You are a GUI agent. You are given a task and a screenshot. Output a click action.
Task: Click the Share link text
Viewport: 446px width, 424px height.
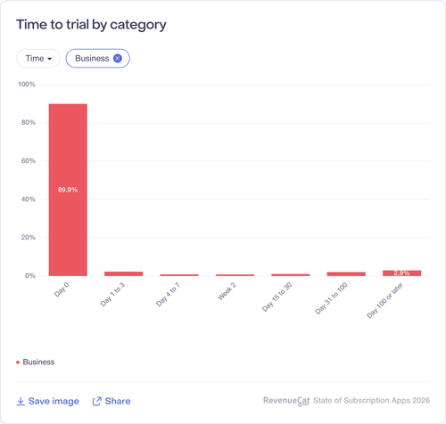coord(118,401)
